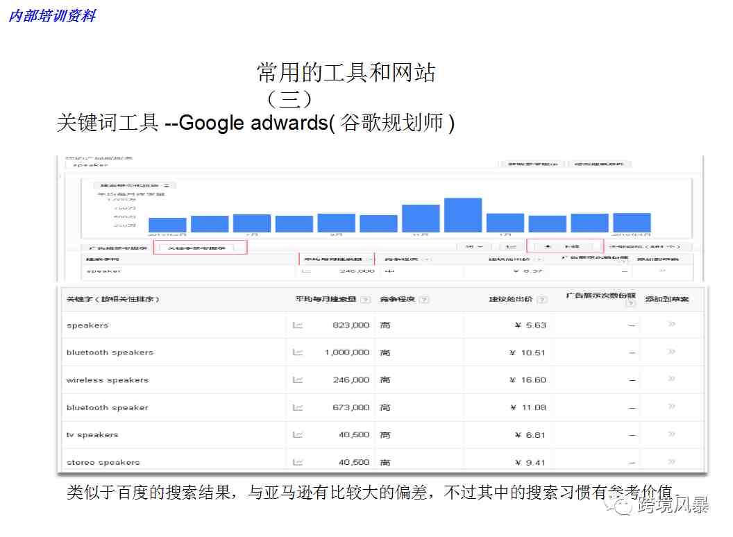Viewport: 733px width, 537px height.
Task: Click the 40,500 volume for stereo speakers
Action: (354, 462)
